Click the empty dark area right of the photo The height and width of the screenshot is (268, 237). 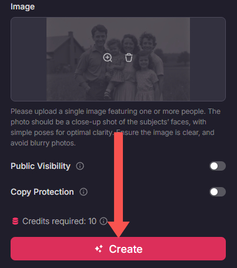(x=208, y=59)
